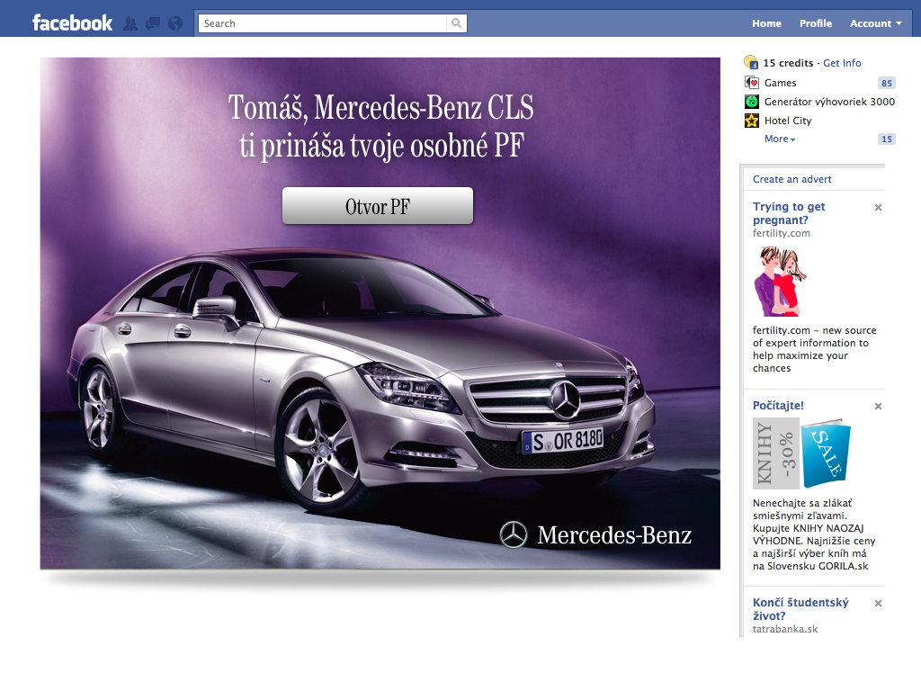
Task: Click the Mercedes CLS car image
Action: pos(362,381)
